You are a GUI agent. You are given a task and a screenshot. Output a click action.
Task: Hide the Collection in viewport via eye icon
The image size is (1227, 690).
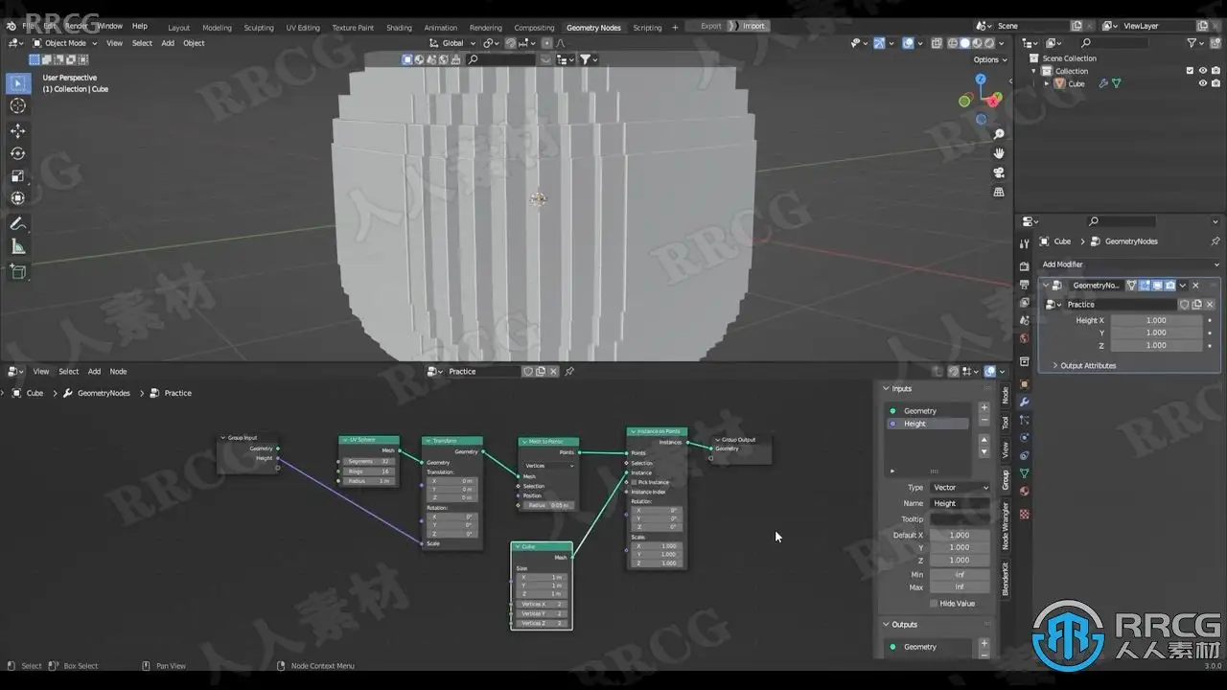tap(1203, 71)
